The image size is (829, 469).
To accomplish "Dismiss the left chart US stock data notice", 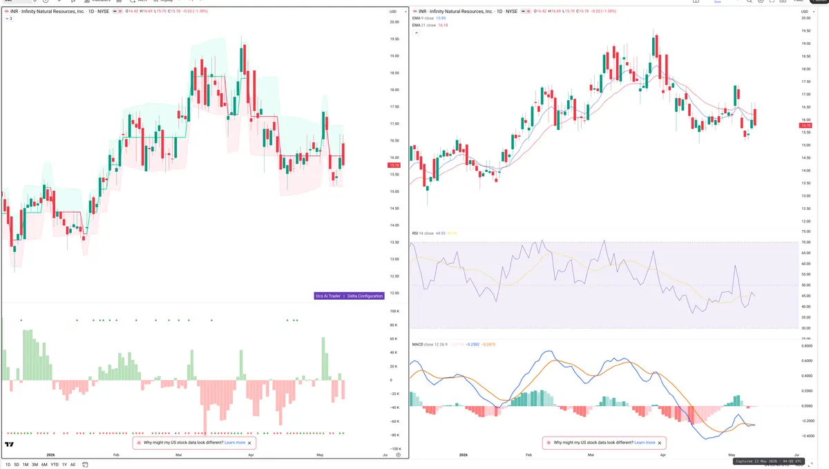I will [x=250, y=442].
